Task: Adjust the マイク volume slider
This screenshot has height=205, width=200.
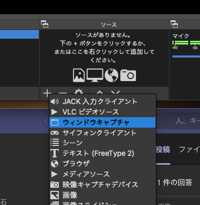Action: tap(186, 56)
